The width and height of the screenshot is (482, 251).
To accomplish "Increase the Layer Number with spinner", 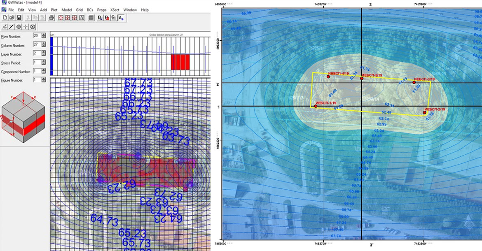I will tap(44, 52).
